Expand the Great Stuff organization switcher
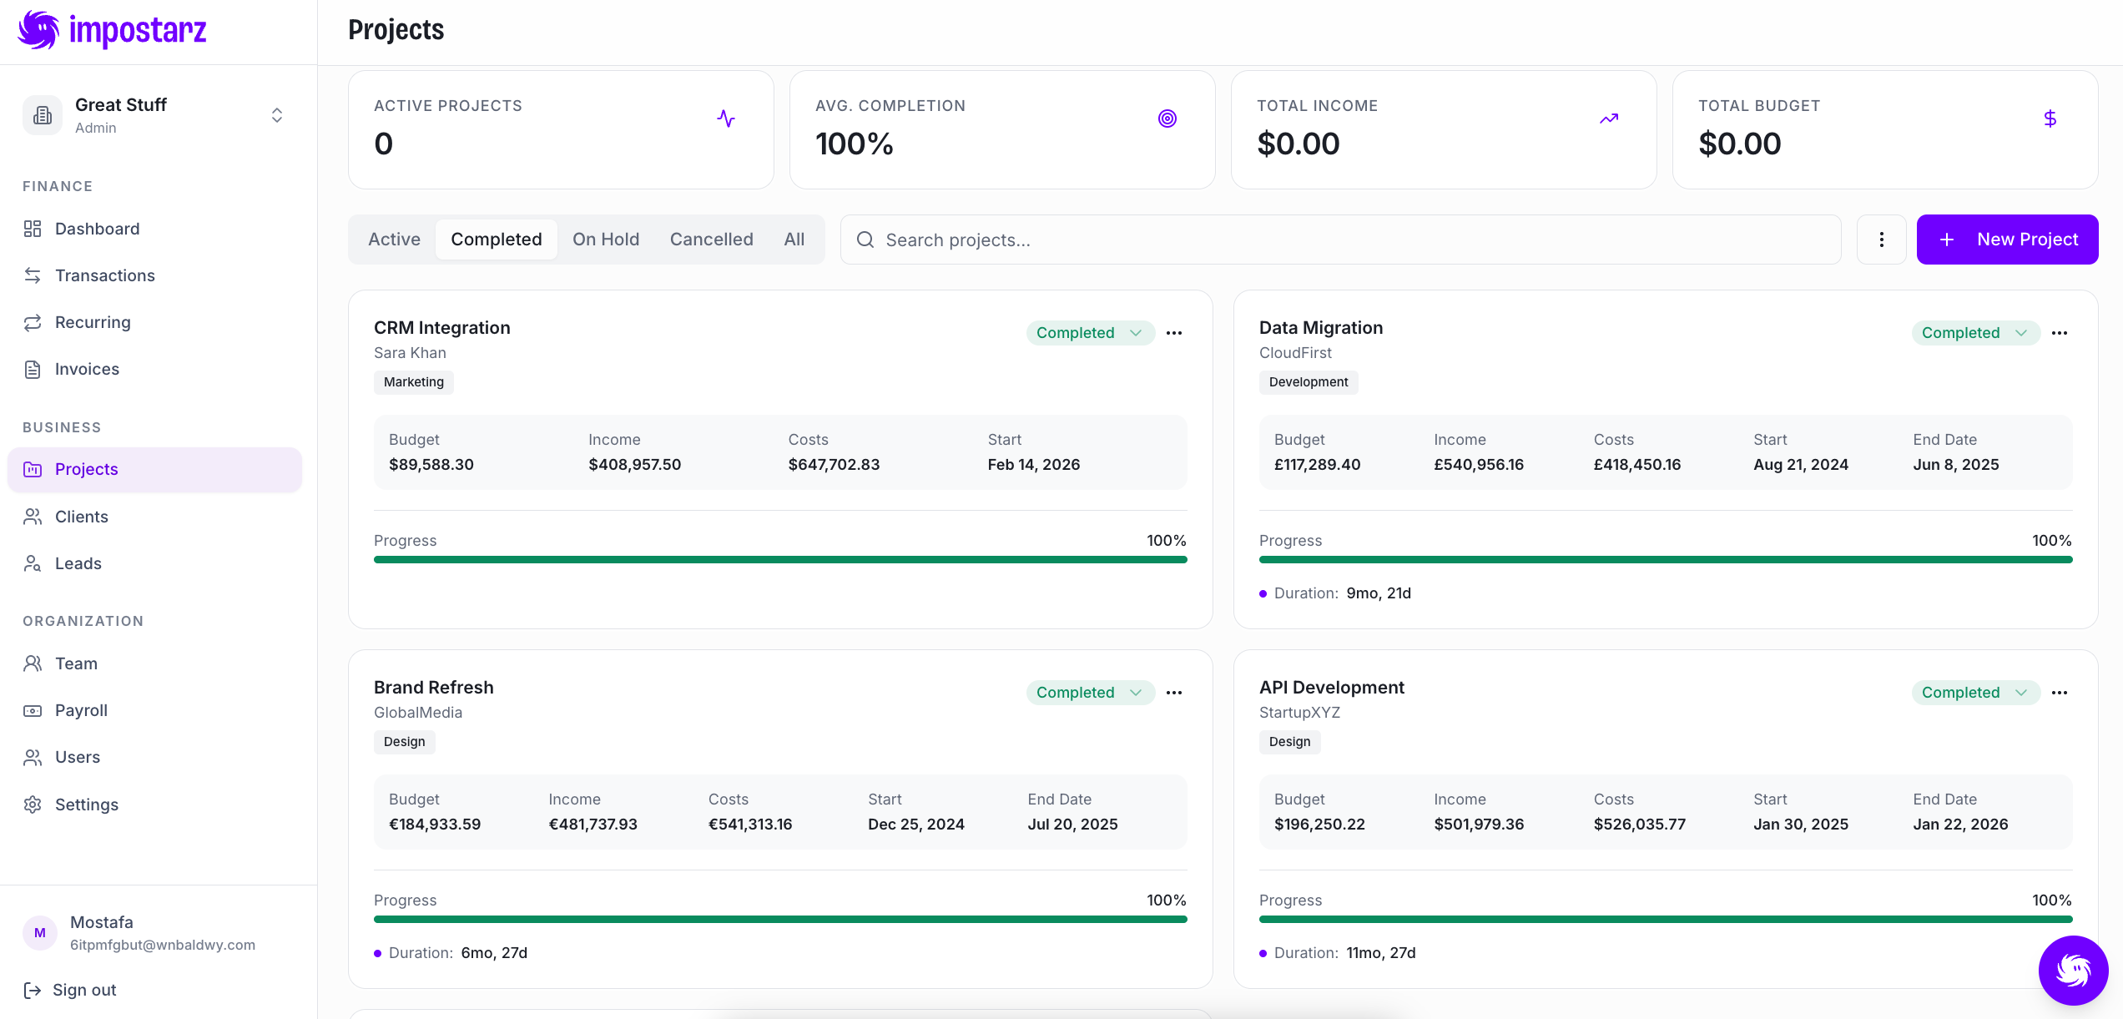This screenshot has width=2123, height=1019. (x=276, y=115)
